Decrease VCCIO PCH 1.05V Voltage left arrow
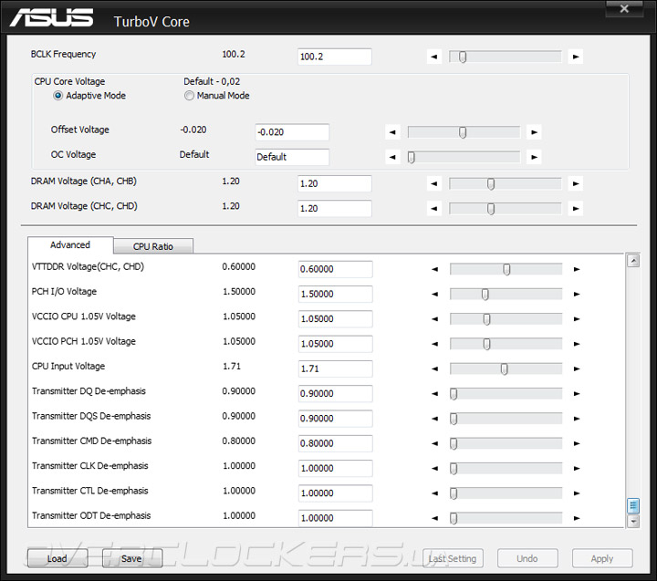Screen dimensions: 657x581 coord(435,344)
